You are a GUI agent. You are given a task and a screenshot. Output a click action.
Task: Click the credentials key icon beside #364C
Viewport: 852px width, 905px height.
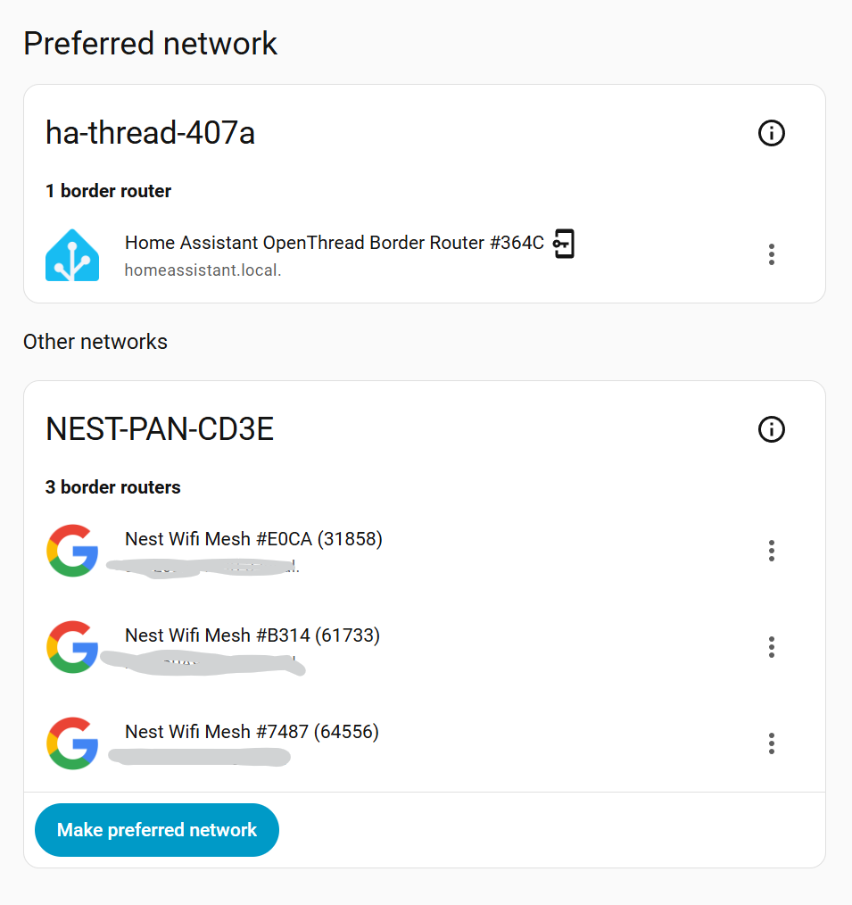pos(564,244)
